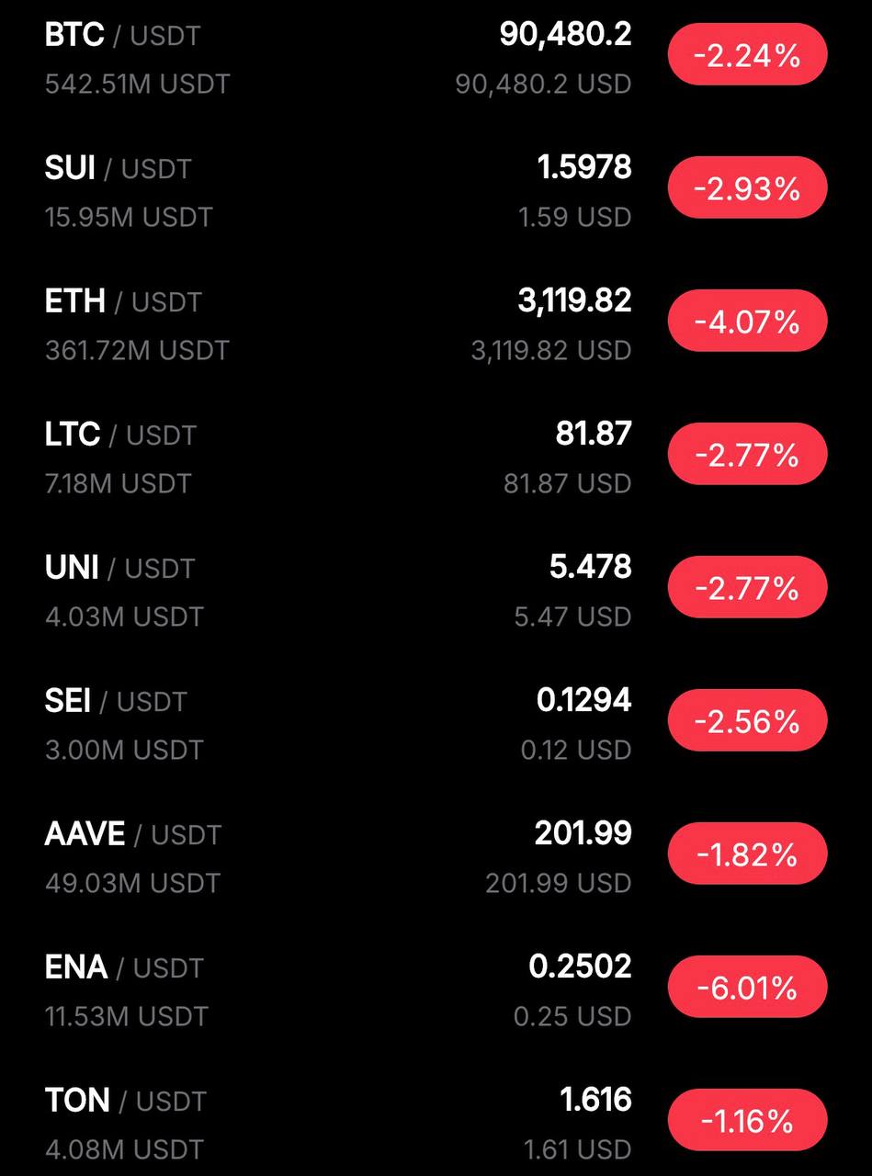Click the ENA -6.01% change badge
Image resolution: width=872 pixels, height=1176 pixels.
click(747, 989)
